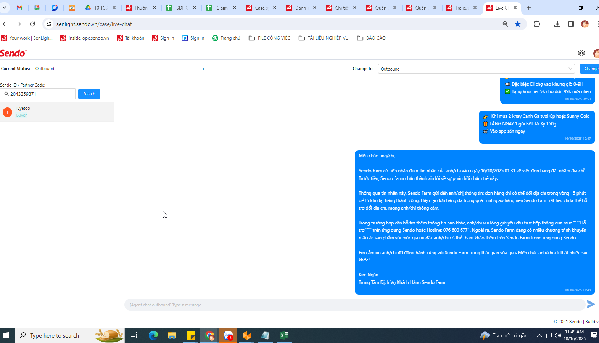Expand the Change to Outbound dropdown

(477, 69)
